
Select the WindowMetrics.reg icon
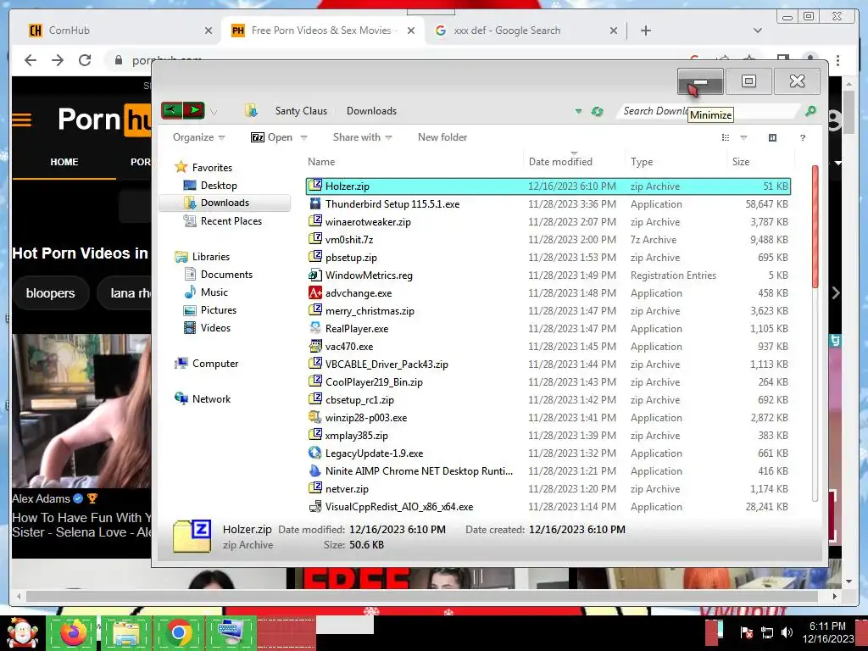[315, 275]
